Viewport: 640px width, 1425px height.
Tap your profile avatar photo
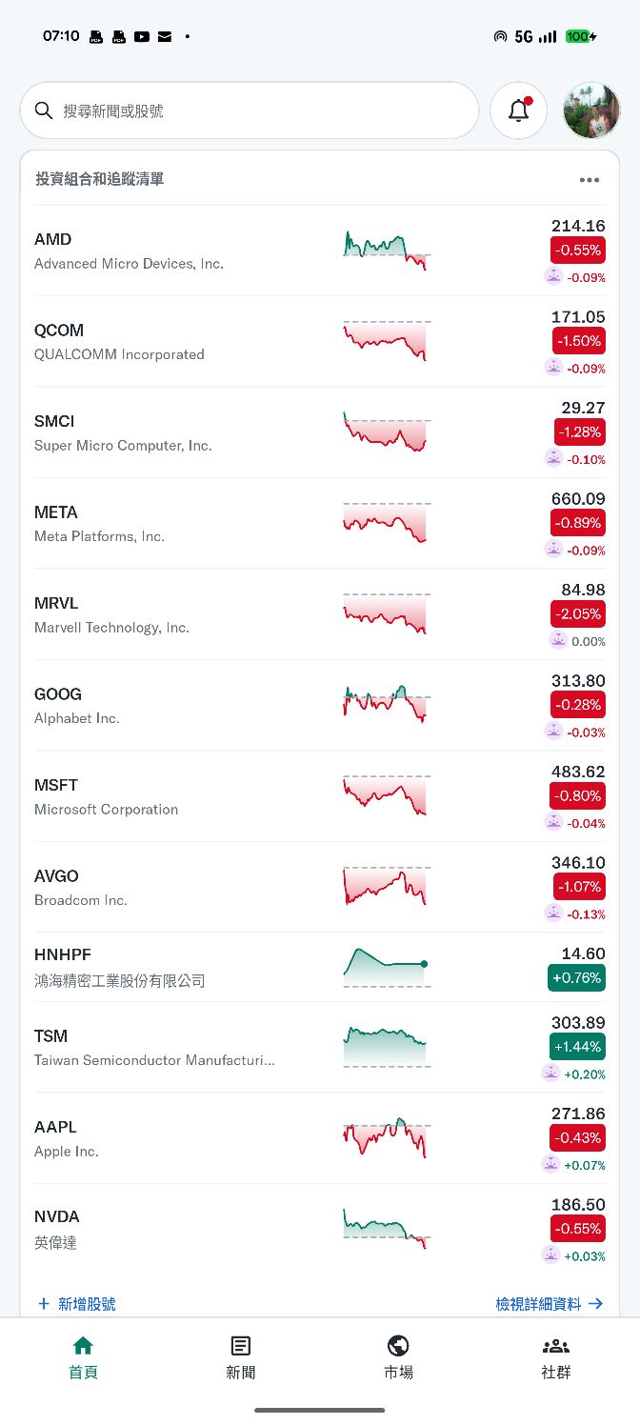590,110
